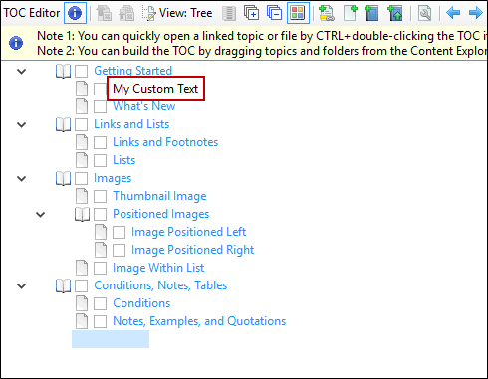The height and width of the screenshot is (379, 488).
Task: Click the page icon for Conditions topic
Action: [82, 303]
